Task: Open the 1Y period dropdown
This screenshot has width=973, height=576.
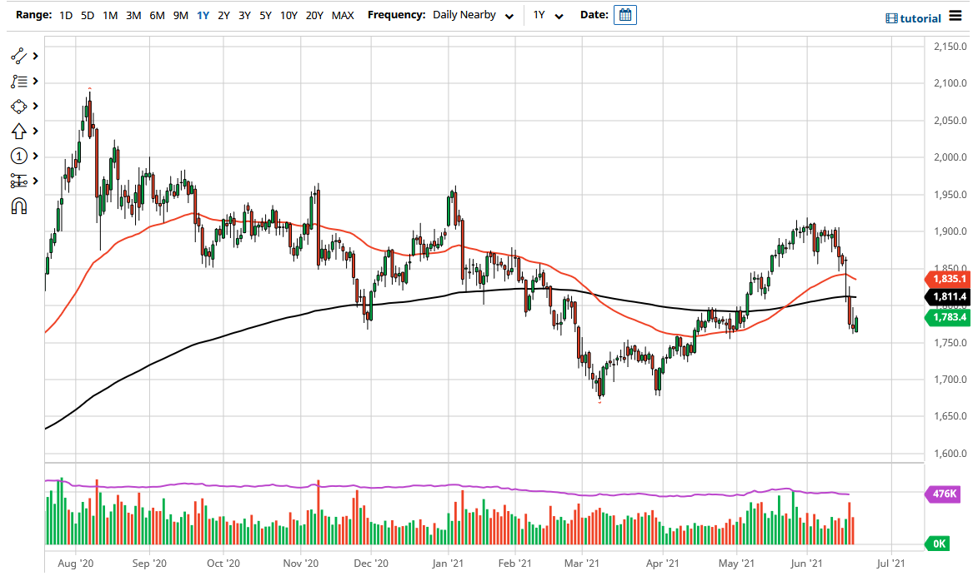Action: click(548, 15)
